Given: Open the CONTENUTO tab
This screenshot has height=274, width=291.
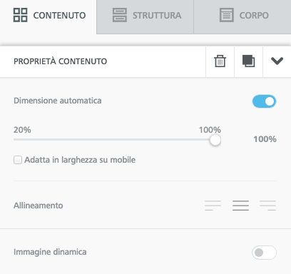Looking at the screenshot, I should pyautogui.click(x=48, y=16).
